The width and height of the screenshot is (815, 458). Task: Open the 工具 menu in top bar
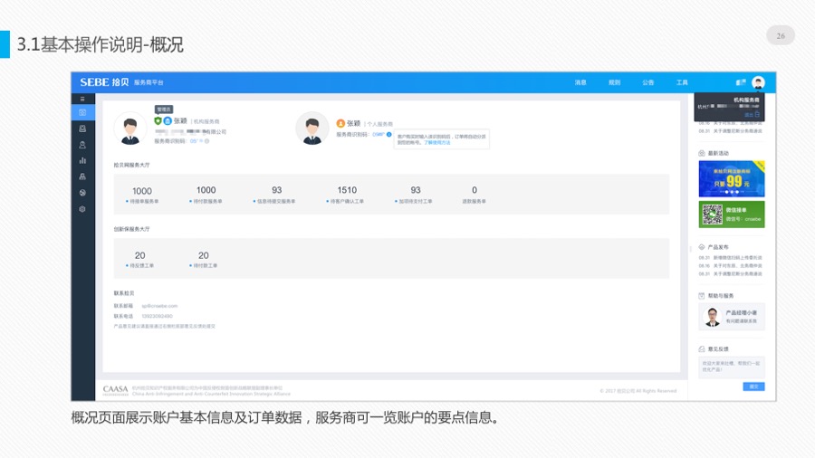(682, 82)
